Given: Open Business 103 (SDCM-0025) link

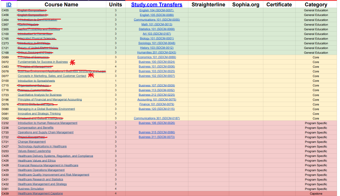Looking at the screenshot, I should click(157, 71).
